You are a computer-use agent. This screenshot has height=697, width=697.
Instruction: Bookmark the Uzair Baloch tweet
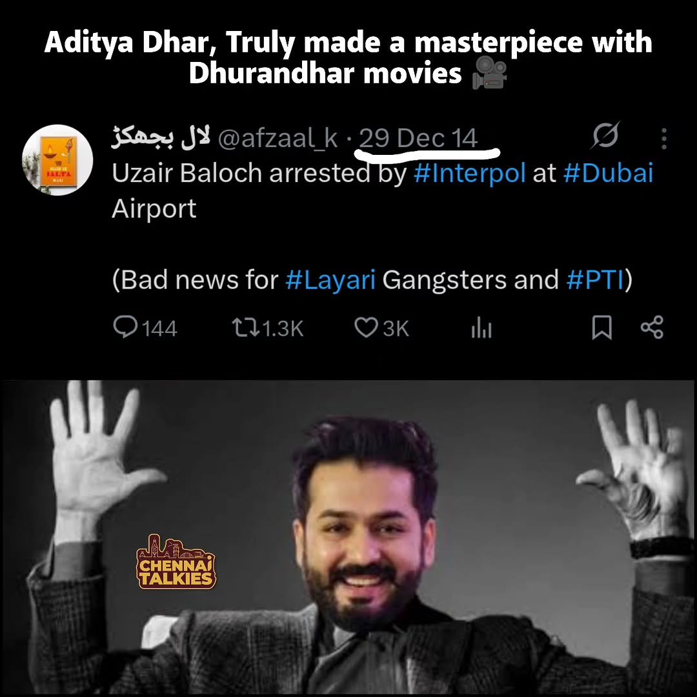[601, 327]
